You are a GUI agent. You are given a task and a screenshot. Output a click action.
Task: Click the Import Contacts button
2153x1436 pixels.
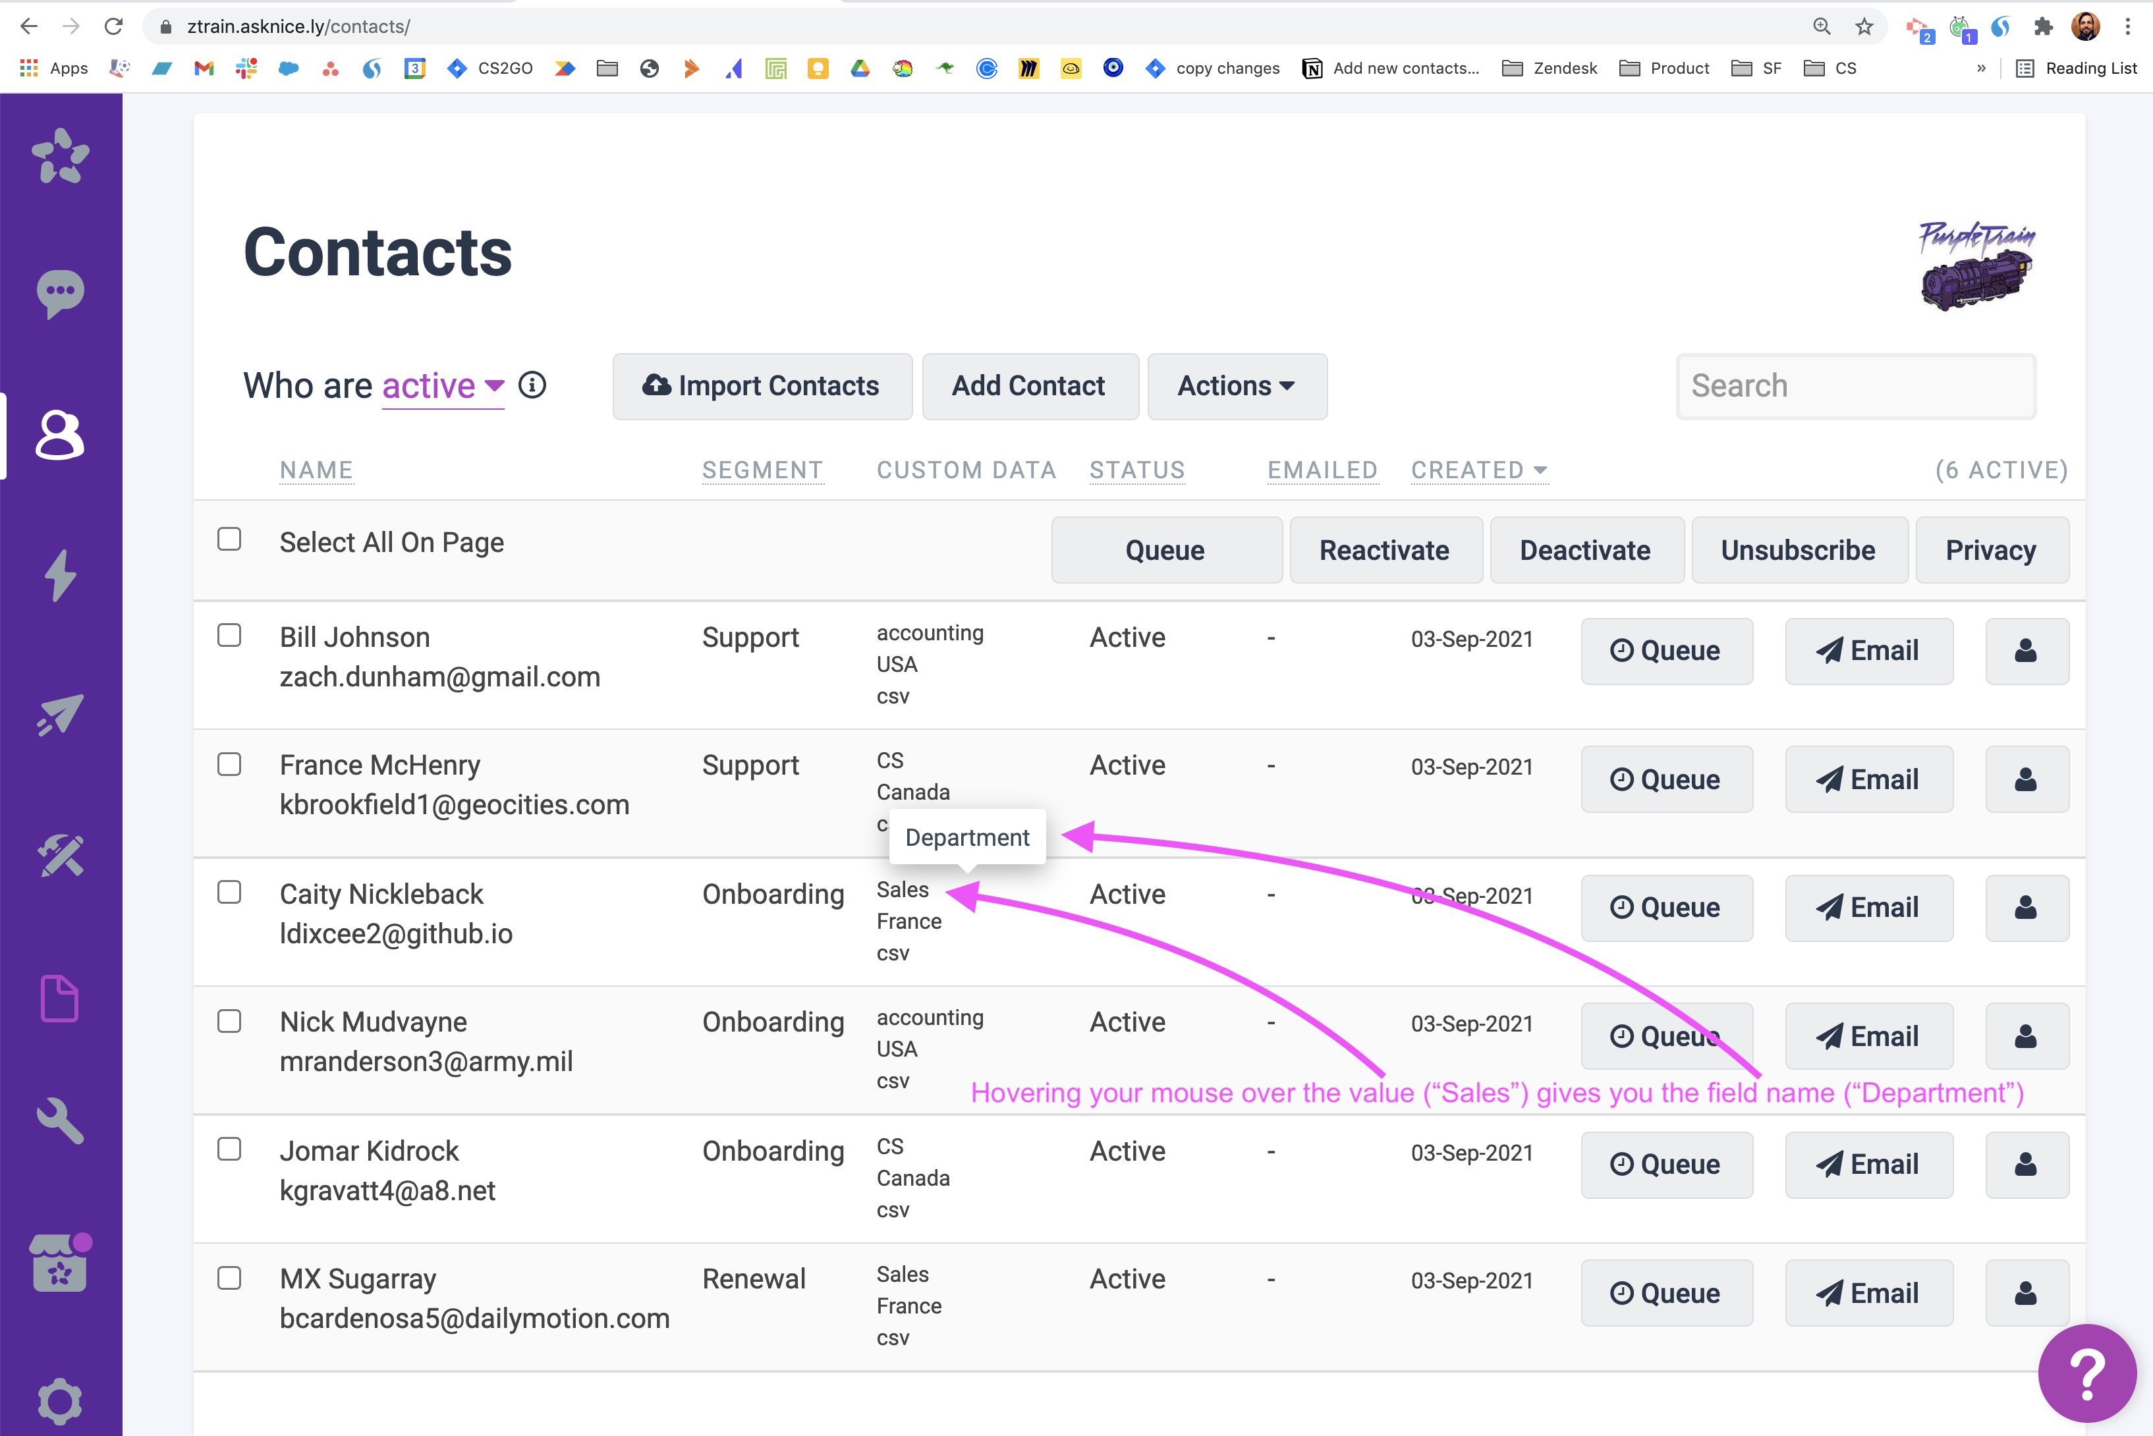tap(762, 387)
